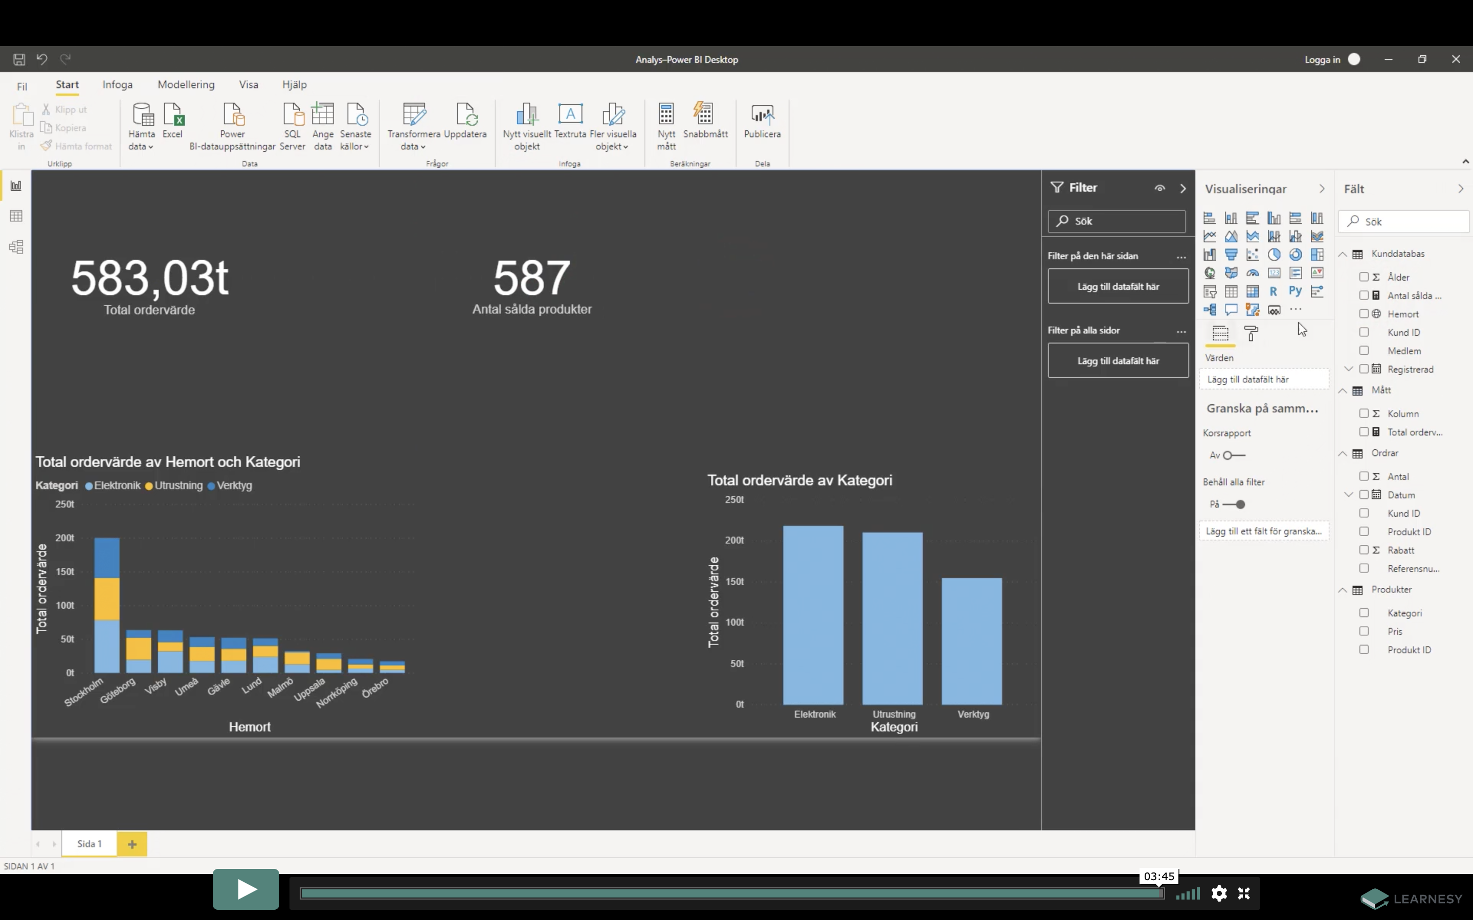
Task: Collapse the Fält pane chevron
Action: pos(1461,189)
